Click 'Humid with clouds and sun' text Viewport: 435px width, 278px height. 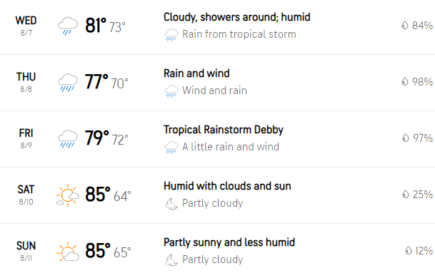[227, 186]
